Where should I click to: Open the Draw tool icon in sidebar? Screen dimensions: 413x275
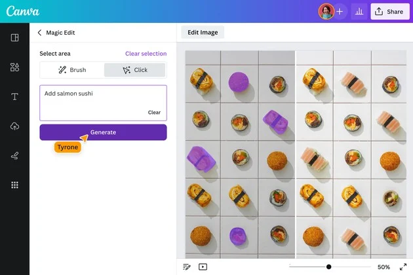14,156
